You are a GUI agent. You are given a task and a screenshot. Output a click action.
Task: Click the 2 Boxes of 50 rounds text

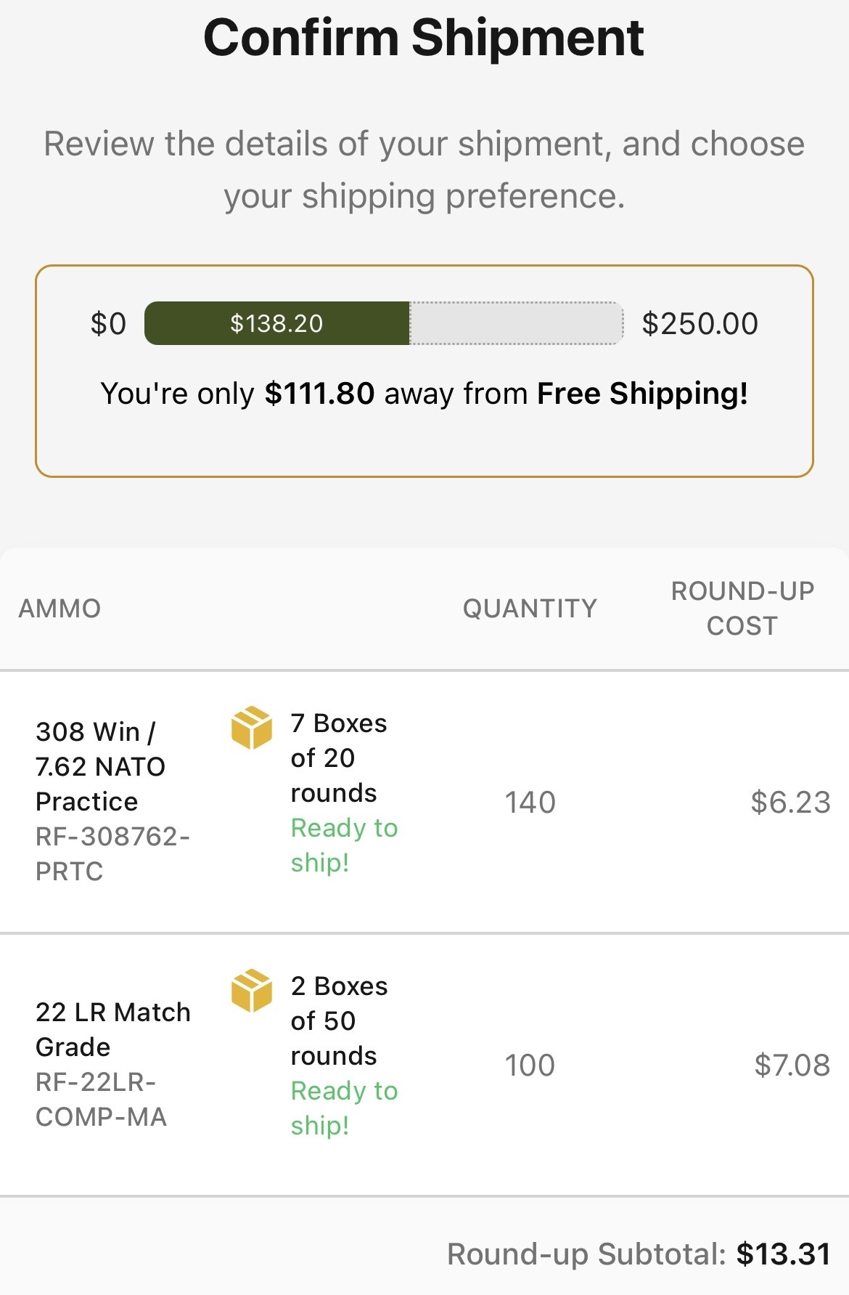pyautogui.click(x=340, y=1020)
